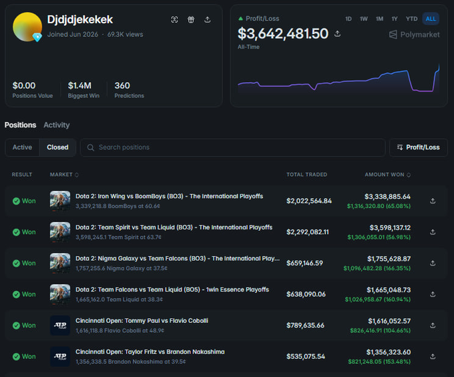Screen dimensions: 454x377
Task: Open Cincinnati Open: Tommy Paul vs Flavio Cobolli
Action: click(x=142, y=320)
